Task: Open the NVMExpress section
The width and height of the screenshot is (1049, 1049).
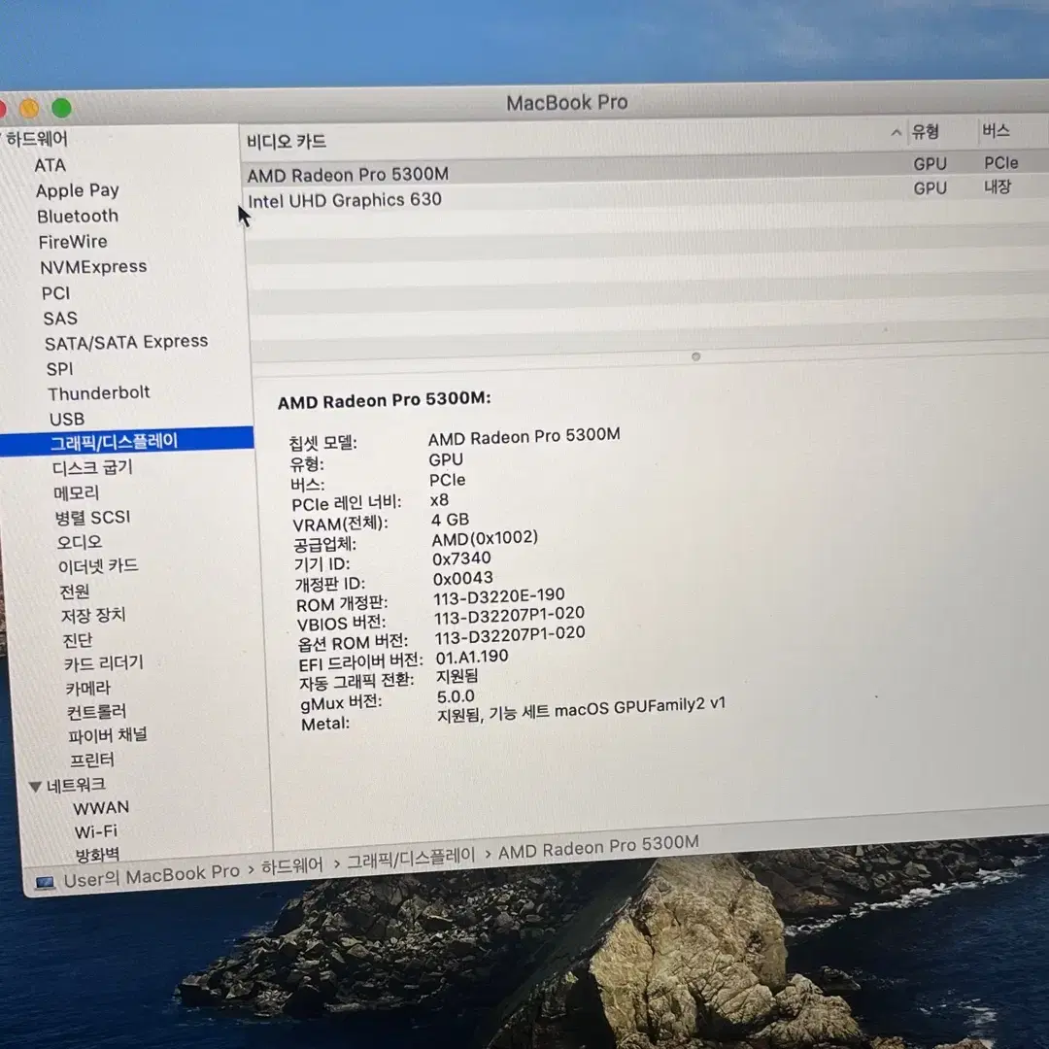Action: [93, 267]
